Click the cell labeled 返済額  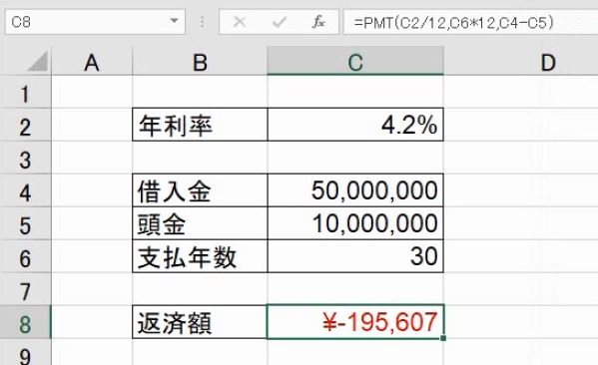point(201,322)
